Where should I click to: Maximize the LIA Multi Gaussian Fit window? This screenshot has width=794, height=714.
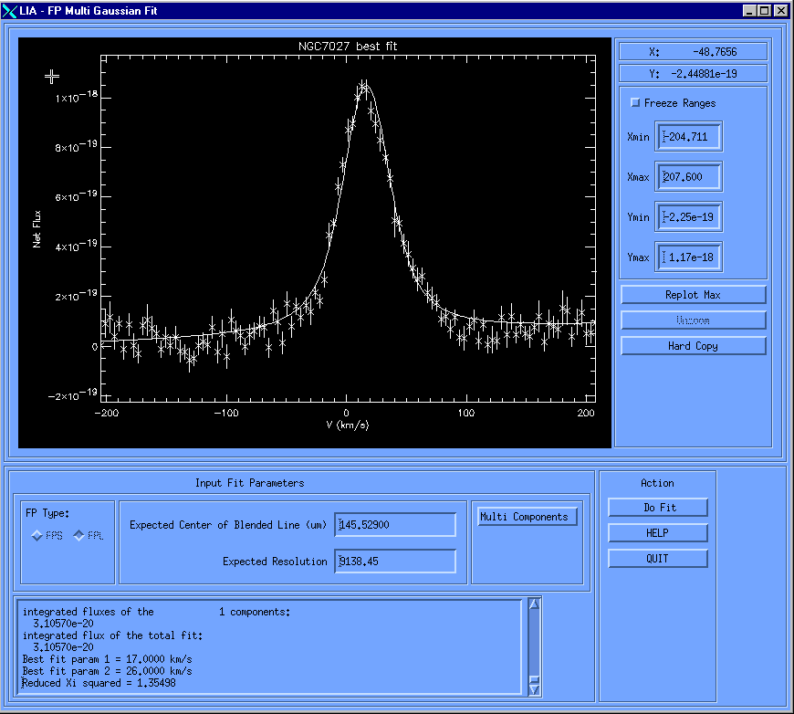pos(765,10)
